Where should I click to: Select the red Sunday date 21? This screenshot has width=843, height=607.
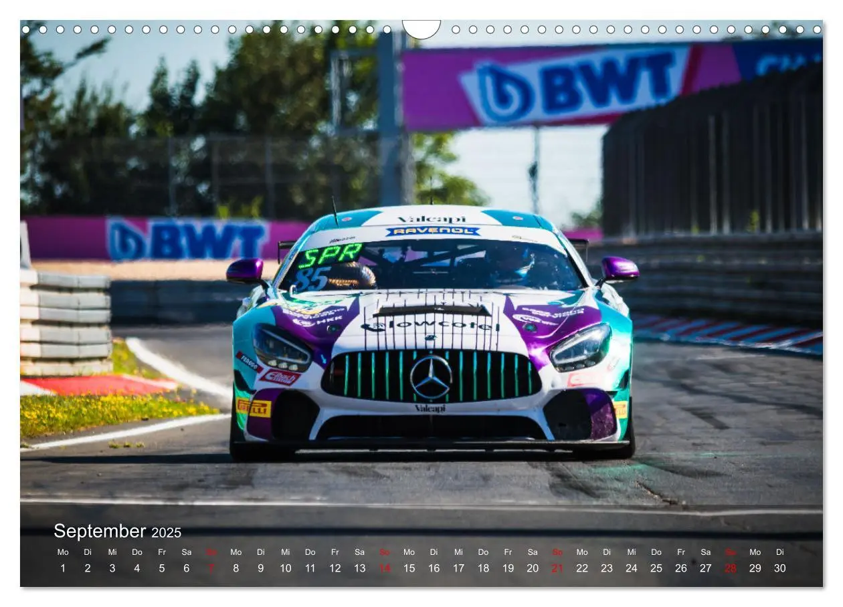click(x=557, y=568)
